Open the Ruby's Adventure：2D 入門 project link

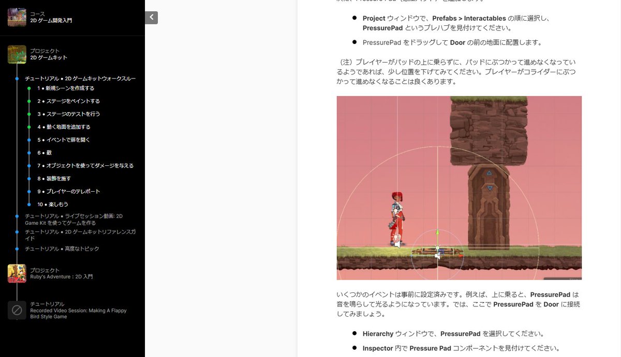(61, 273)
